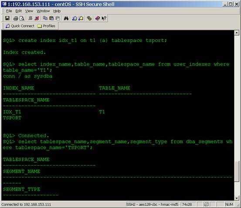
Task: Click the TSPORT result value
Action: pos(12,118)
